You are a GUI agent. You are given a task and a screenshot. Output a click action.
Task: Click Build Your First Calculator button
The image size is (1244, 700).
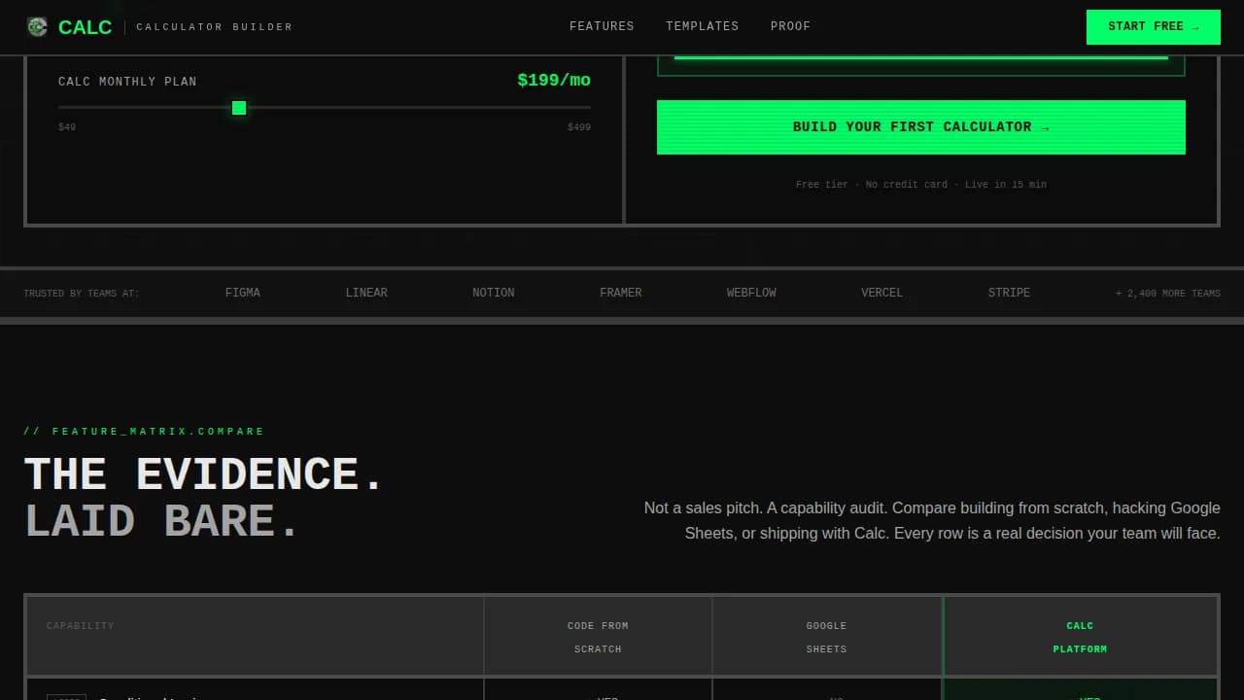click(921, 127)
